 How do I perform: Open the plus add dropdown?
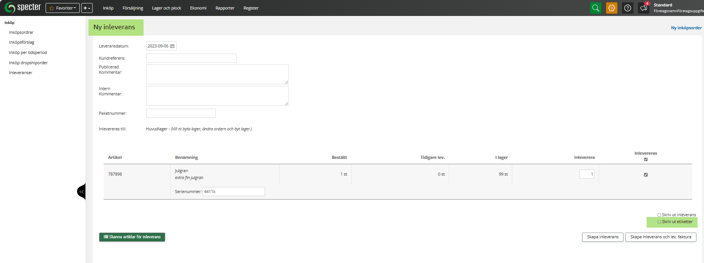[x=87, y=8]
